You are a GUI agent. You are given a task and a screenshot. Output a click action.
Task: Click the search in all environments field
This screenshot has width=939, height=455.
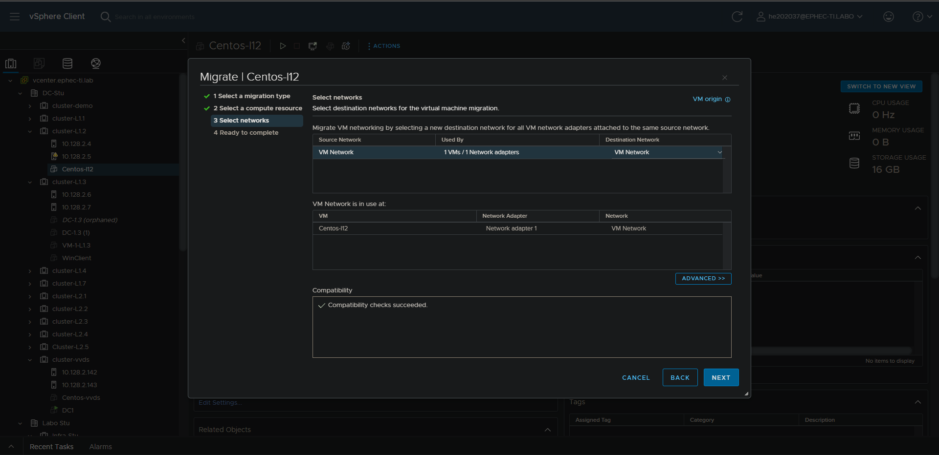point(155,17)
